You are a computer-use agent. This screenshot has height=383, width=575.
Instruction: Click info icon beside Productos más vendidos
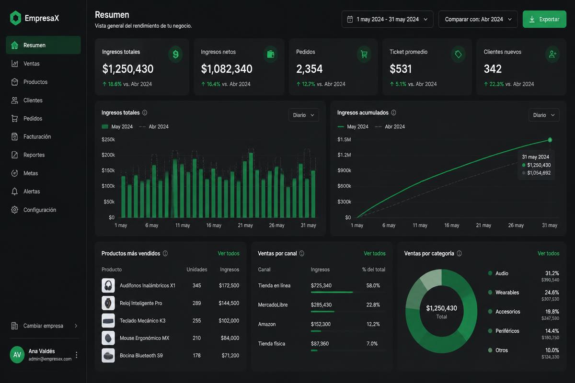(x=165, y=253)
